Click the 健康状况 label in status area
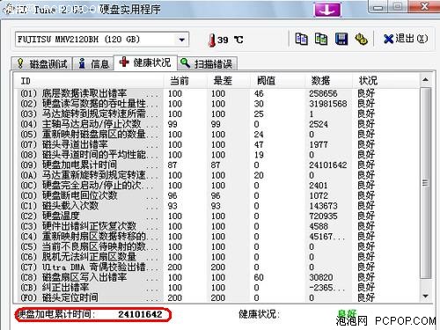 point(259,314)
